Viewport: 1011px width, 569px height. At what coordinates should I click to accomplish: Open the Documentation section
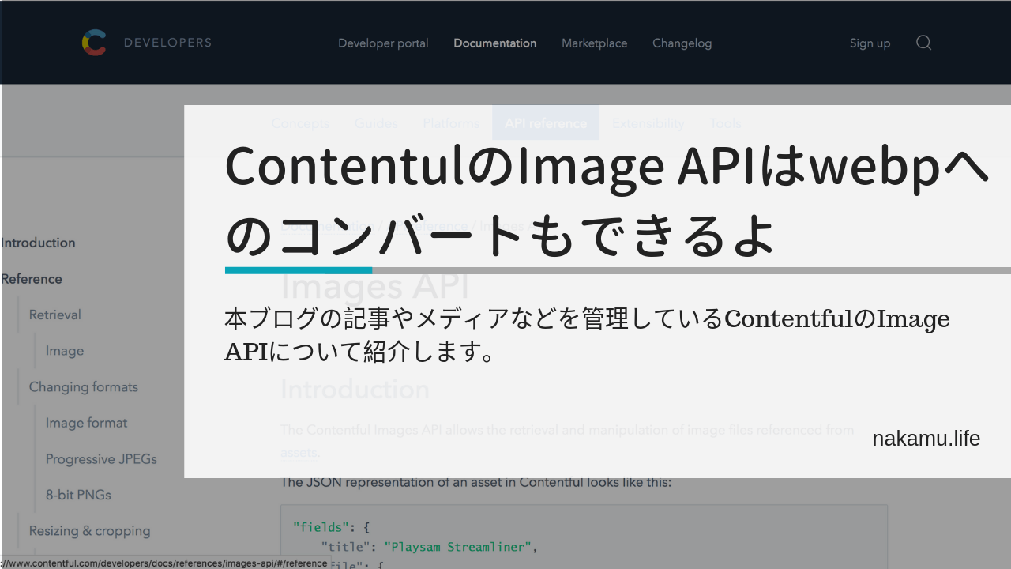[x=494, y=43]
